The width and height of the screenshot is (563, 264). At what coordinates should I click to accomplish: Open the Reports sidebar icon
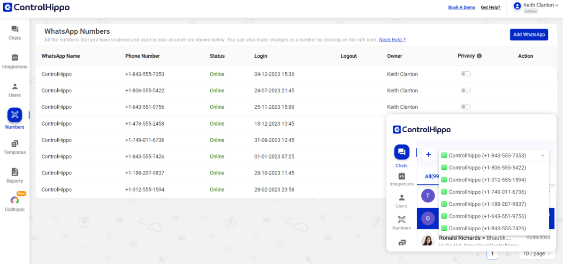[15, 175]
